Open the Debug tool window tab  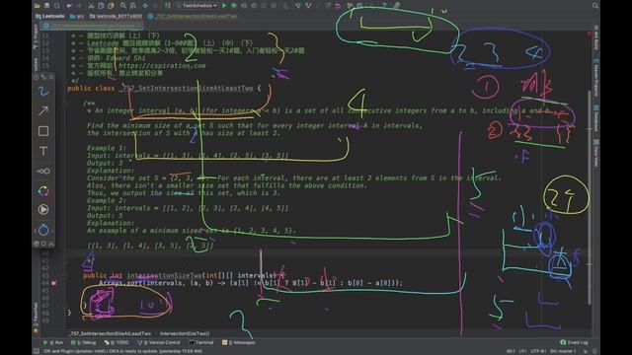coord(83,342)
